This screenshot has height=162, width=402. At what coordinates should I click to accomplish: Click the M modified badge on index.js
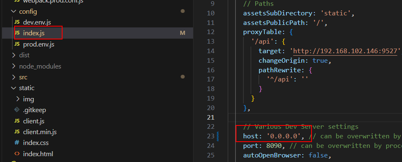coord(183,33)
